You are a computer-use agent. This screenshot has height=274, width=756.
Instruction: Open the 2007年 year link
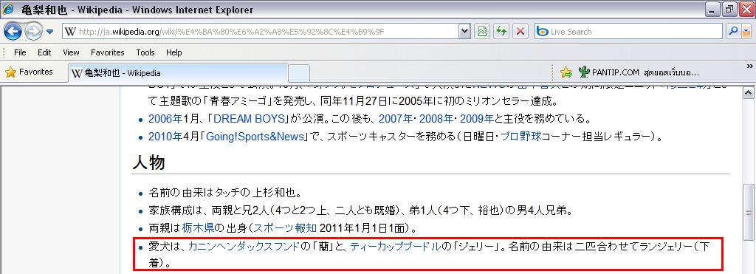396,119
